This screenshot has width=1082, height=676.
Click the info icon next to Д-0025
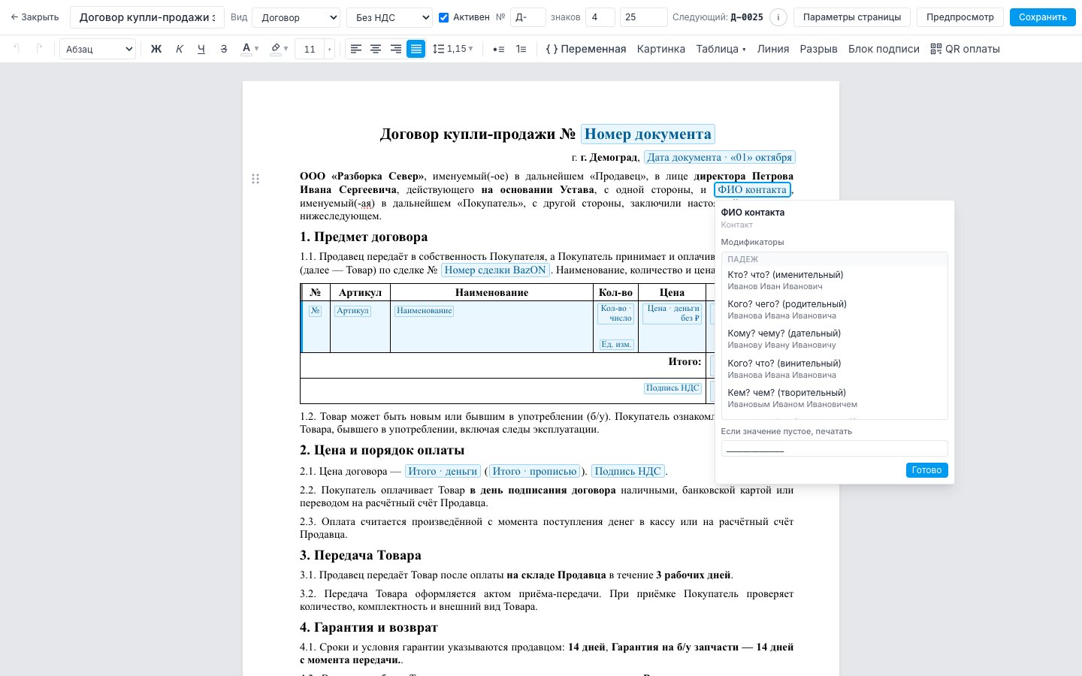(778, 17)
